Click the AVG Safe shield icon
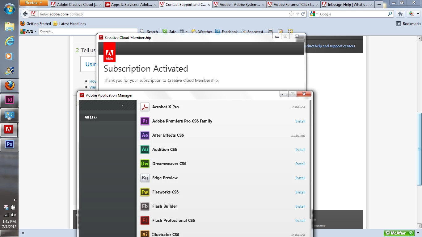This screenshot has height=237, width=422. click(165, 31)
